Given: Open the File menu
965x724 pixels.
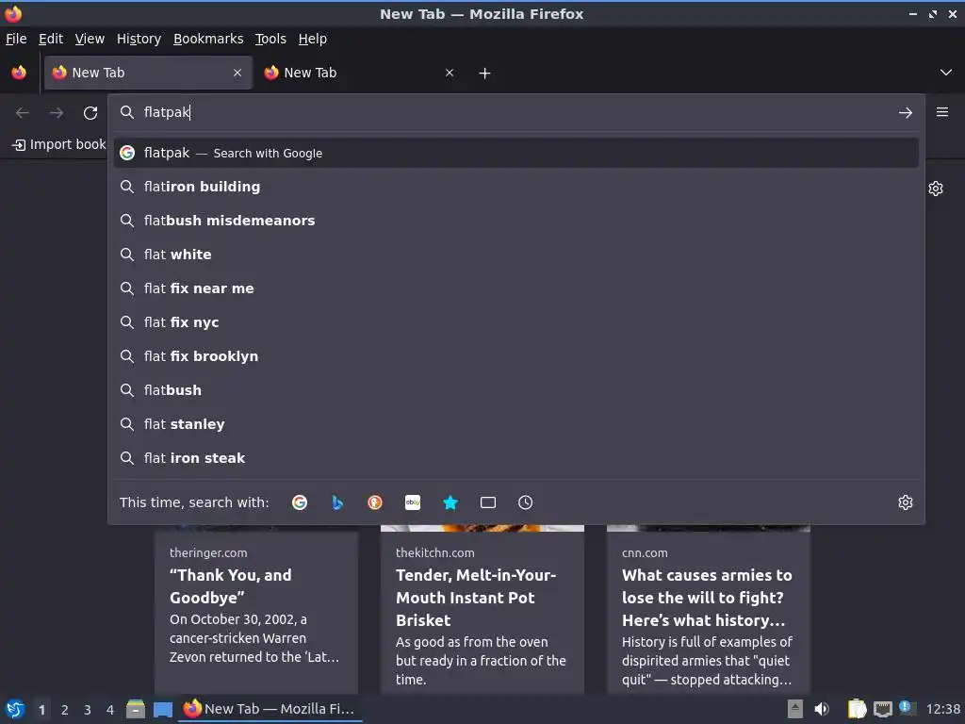Looking at the screenshot, I should tap(16, 39).
